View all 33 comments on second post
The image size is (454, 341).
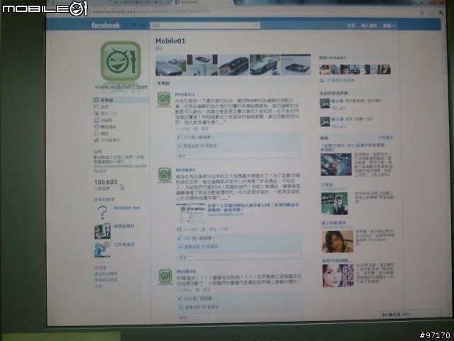[201, 247]
